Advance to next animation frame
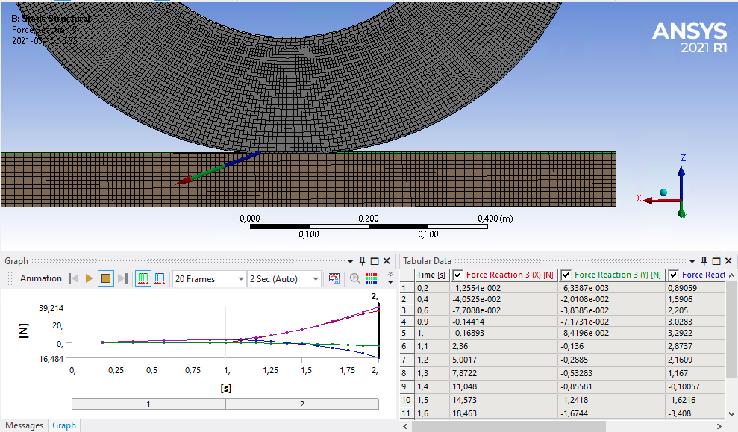This screenshot has height=432, width=738. coord(123,278)
